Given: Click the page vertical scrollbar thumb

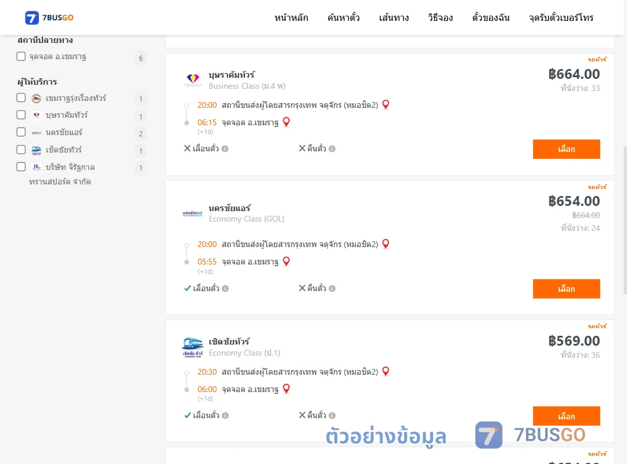Looking at the screenshot, I should tap(625, 220).
